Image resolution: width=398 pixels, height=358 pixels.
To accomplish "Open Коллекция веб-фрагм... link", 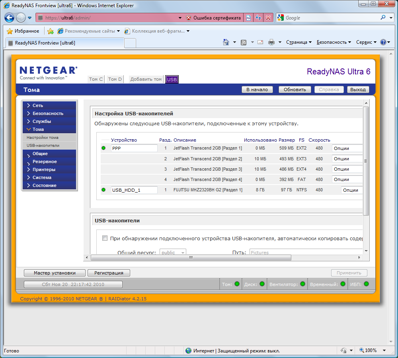I will (x=156, y=31).
